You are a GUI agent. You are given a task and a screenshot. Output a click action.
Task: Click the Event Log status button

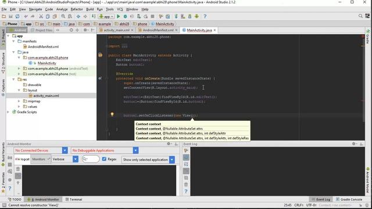click(321, 200)
